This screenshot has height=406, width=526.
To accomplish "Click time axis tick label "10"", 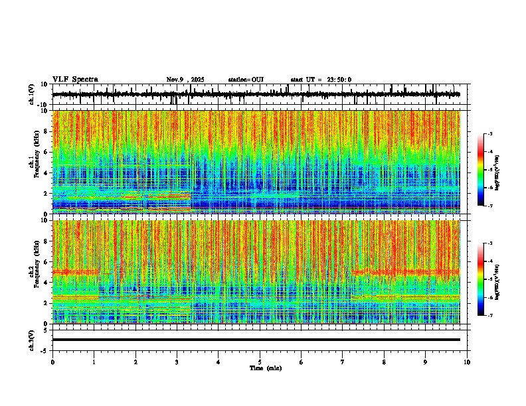I will click(x=467, y=362).
